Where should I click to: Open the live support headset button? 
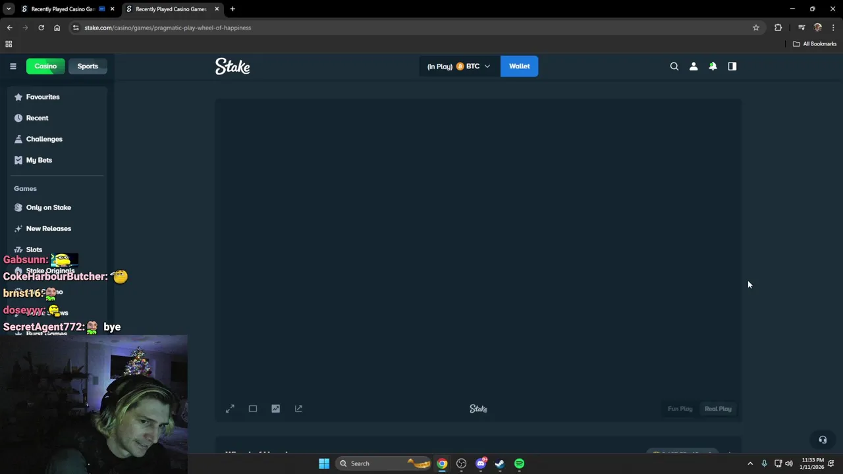(823, 440)
